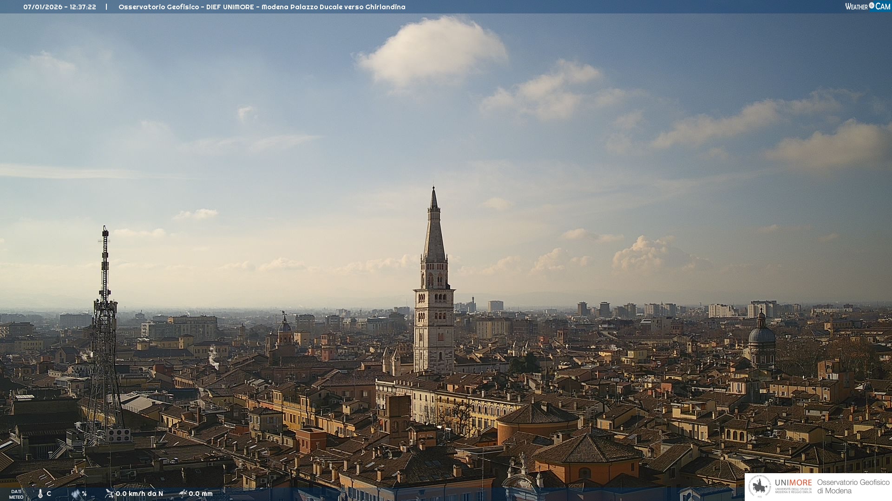Click the WeatherCam logo top right
892x501 pixels.
click(867, 6)
